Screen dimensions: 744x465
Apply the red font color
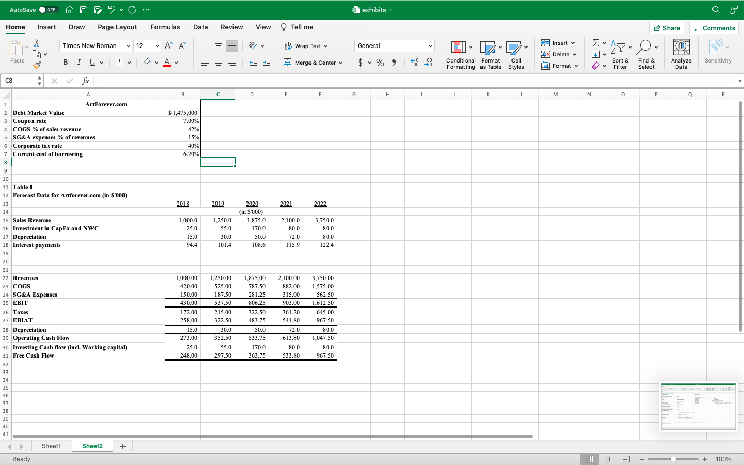[167, 63]
